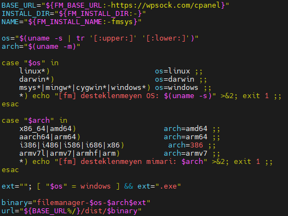Viewport: 288px width, 216px height.
Task: Click the first esac keyword
Action: point(10,104)
